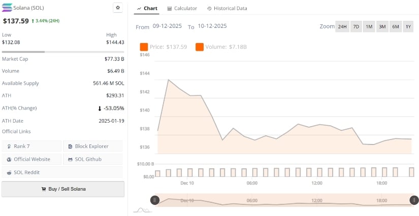Viewport: 419px width, 216px height.
Task: Click the shopping cart icon
Action: [x=44, y=189]
